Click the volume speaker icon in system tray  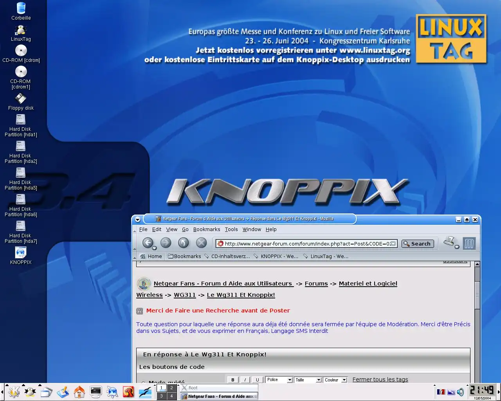[x=461, y=392]
